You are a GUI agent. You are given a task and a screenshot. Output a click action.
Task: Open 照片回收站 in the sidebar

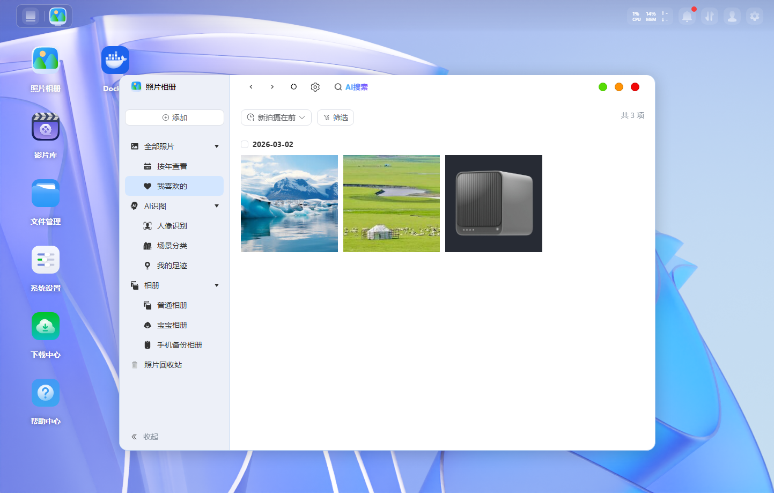tap(174, 365)
